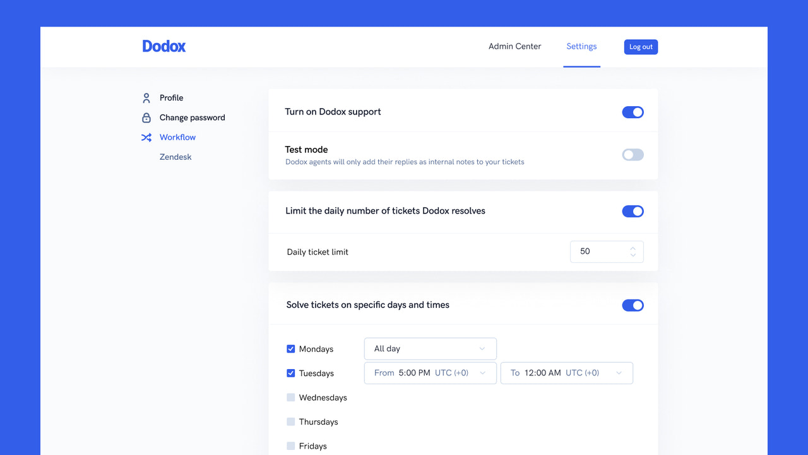Viewport: 808px width, 455px height.
Task: Select the Settings tab
Action: click(x=581, y=46)
